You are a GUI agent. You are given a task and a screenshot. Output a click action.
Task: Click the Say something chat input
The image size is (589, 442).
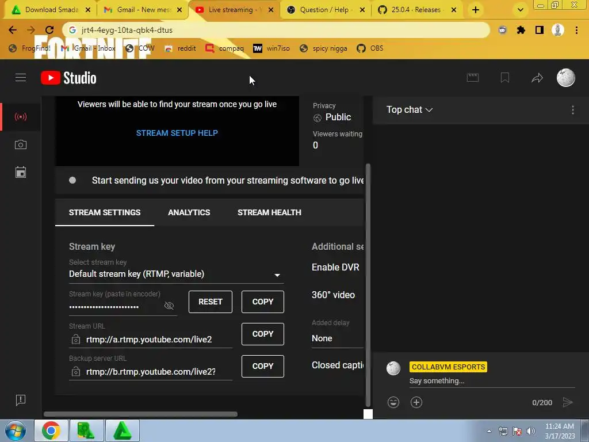pos(492,381)
